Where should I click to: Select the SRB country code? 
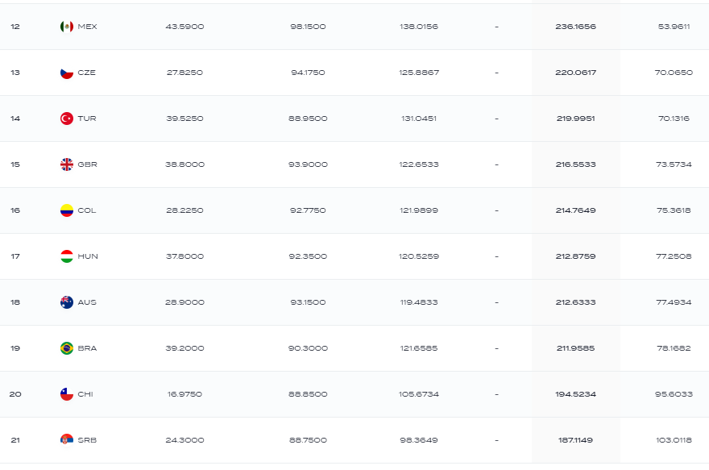(x=87, y=440)
